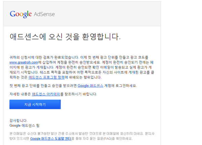Click the Google 애드센스 팀 signature
202x145 pixels.
[x=25, y=126]
